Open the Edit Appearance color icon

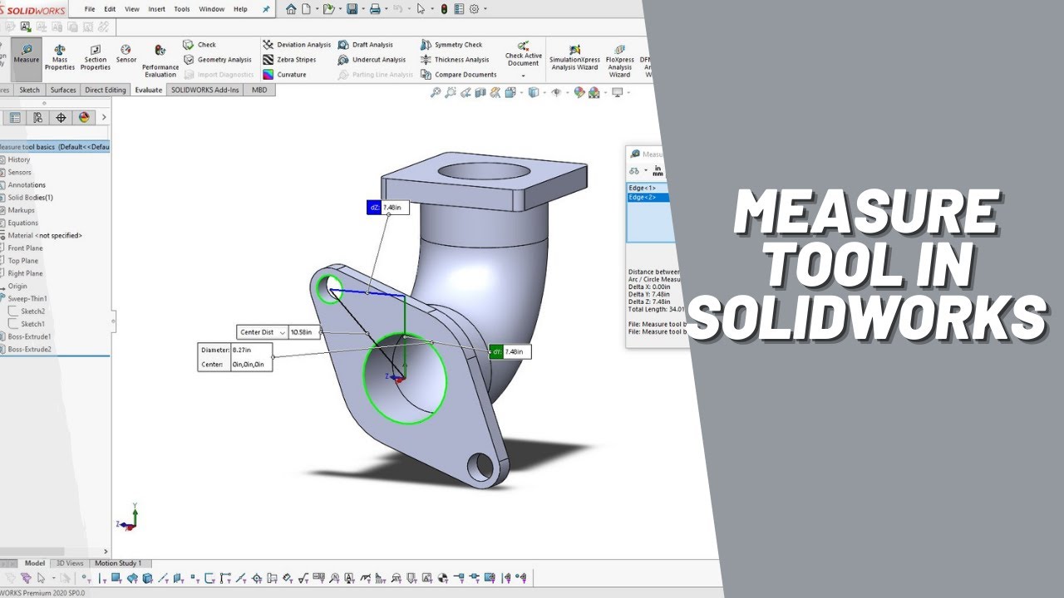coord(579,93)
